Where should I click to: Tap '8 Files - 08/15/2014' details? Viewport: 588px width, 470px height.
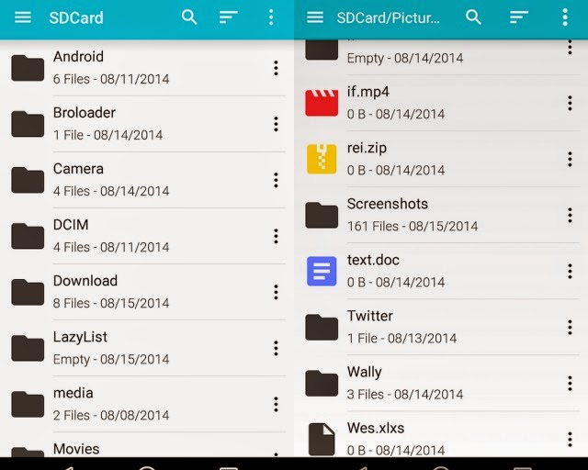pyautogui.click(x=111, y=303)
